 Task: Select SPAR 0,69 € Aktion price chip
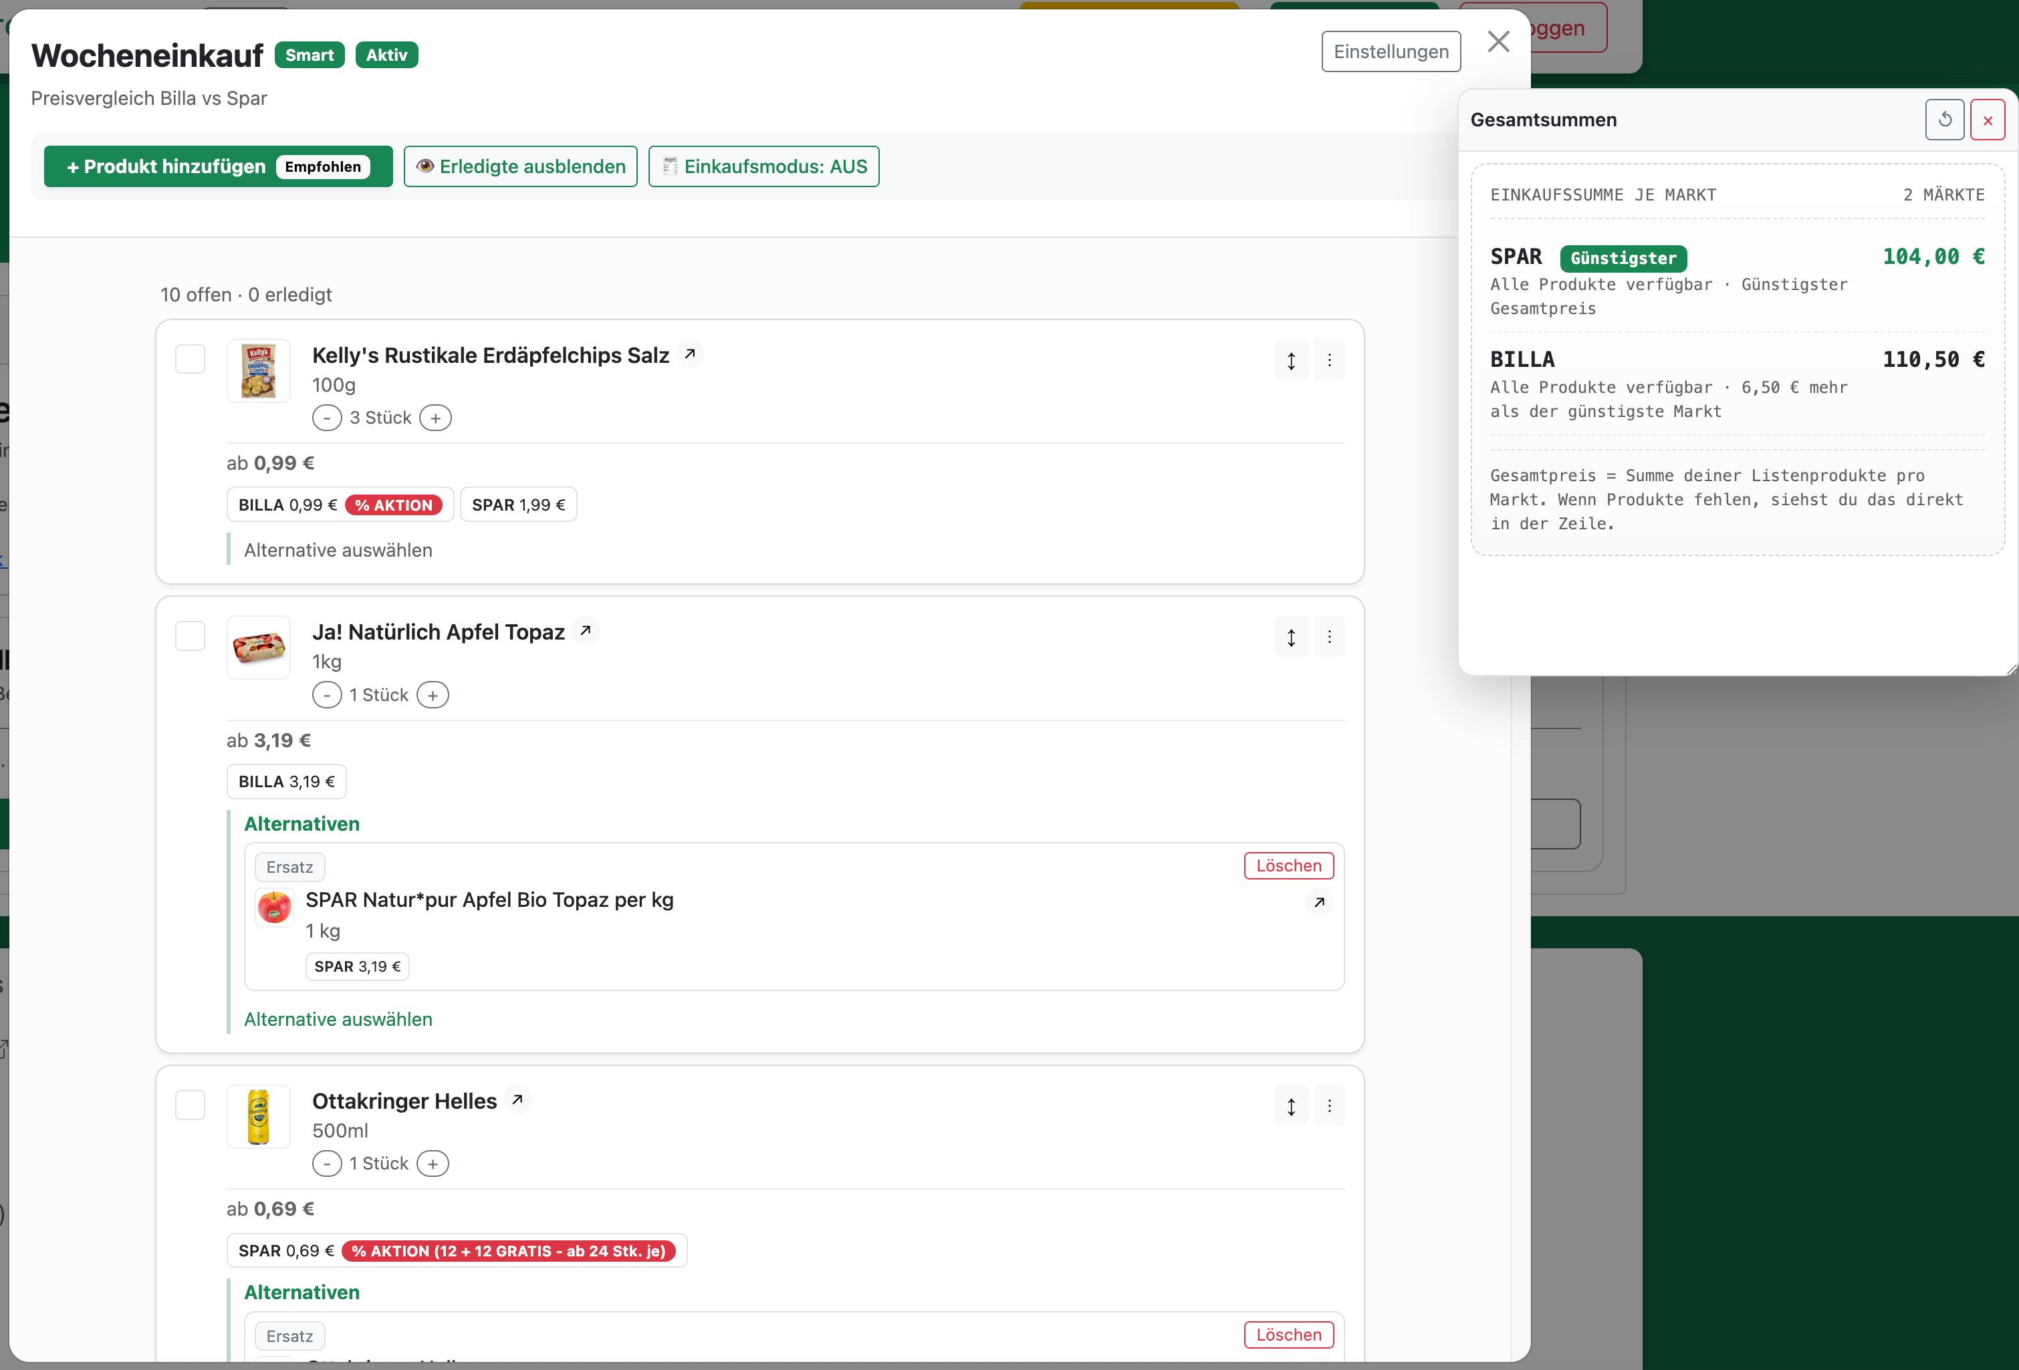coord(457,1250)
